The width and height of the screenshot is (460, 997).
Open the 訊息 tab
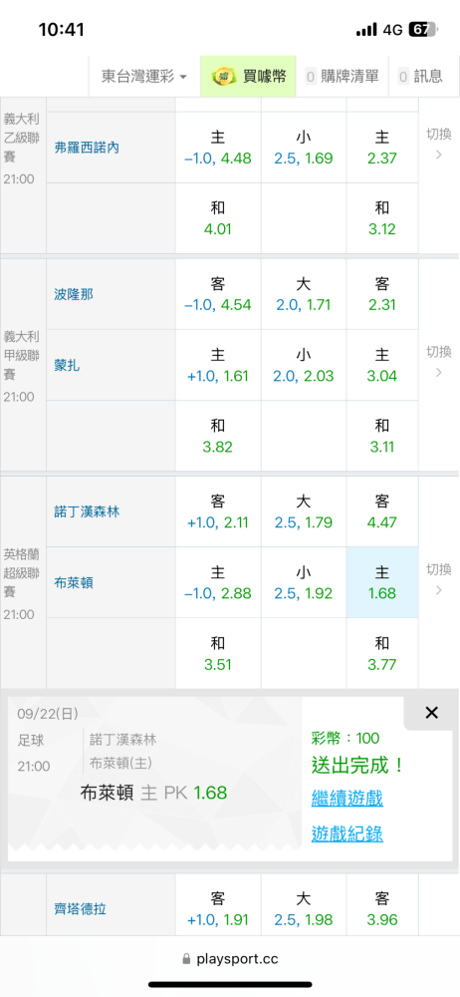click(x=420, y=77)
